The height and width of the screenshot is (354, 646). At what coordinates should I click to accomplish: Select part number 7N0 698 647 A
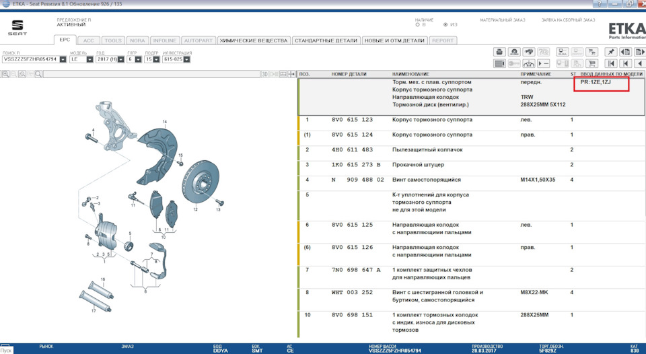[356, 270]
